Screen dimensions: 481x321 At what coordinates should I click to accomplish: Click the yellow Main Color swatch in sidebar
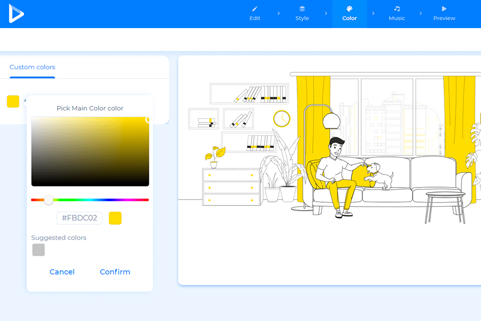click(13, 101)
